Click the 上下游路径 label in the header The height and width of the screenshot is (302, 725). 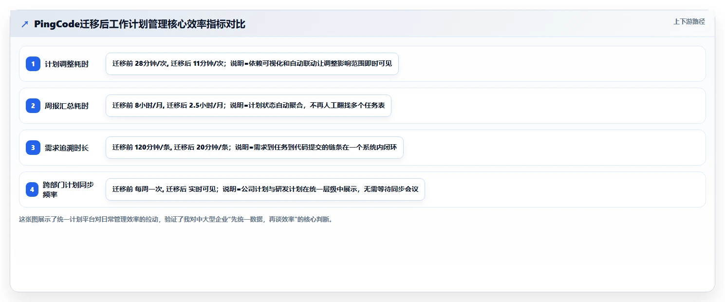coord(689,21)
